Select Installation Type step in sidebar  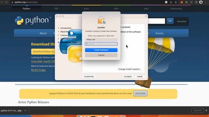tap(69, 42)
